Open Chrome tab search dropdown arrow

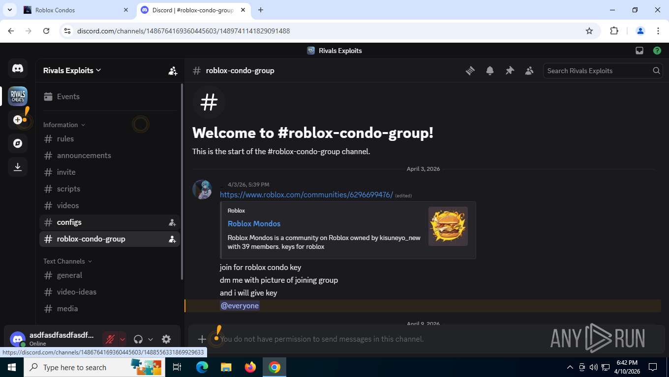pos(9,10)
